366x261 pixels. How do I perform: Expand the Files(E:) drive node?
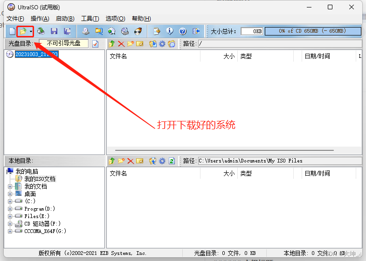coord(10,216)
